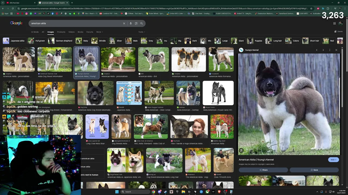Open the Young's Kennel source header
348x195 pixels.
(x=249, y=50)
